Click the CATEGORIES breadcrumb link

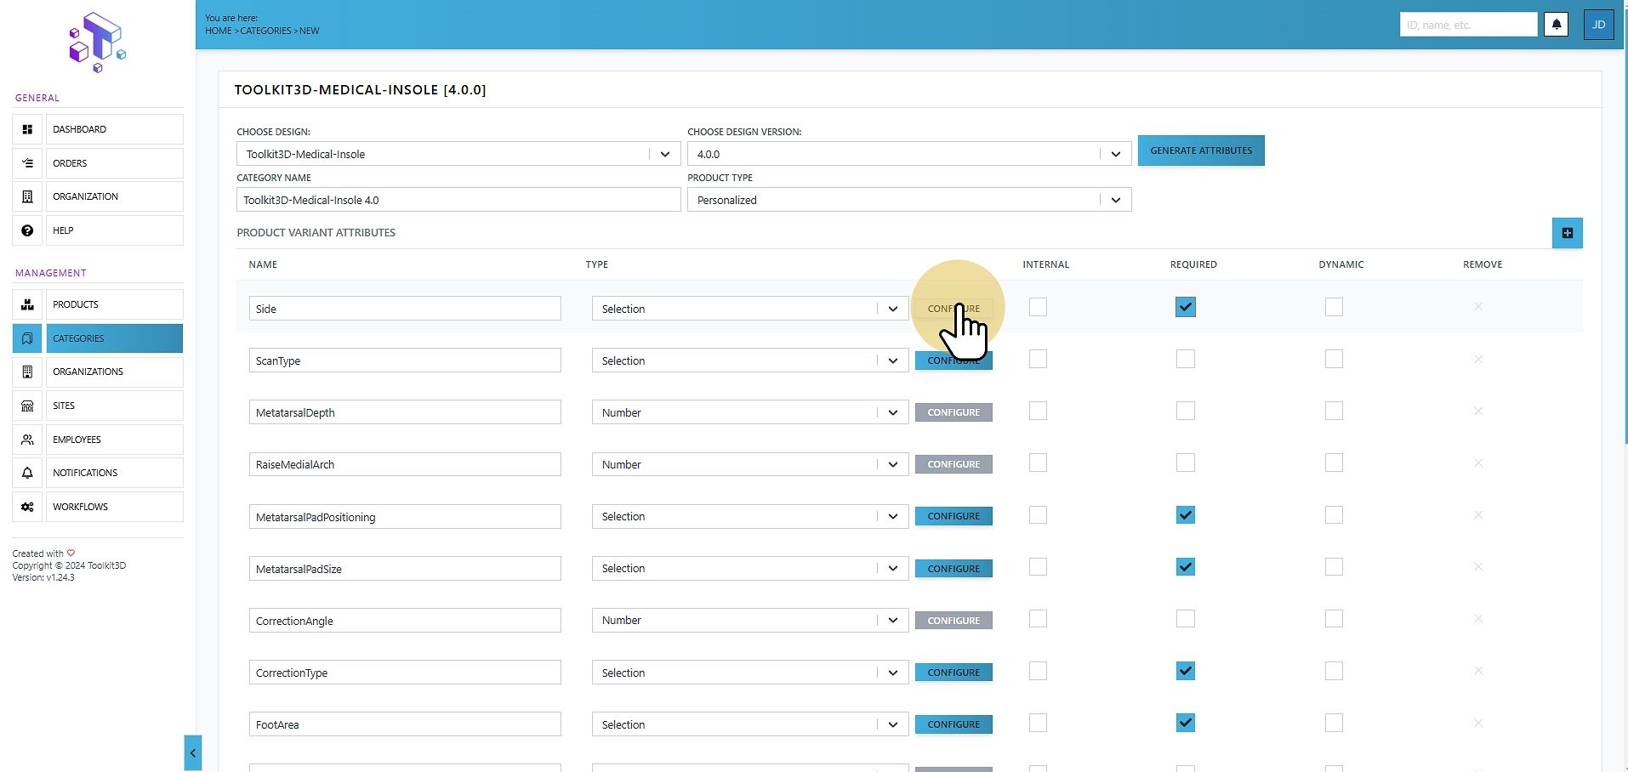point(265,31)
